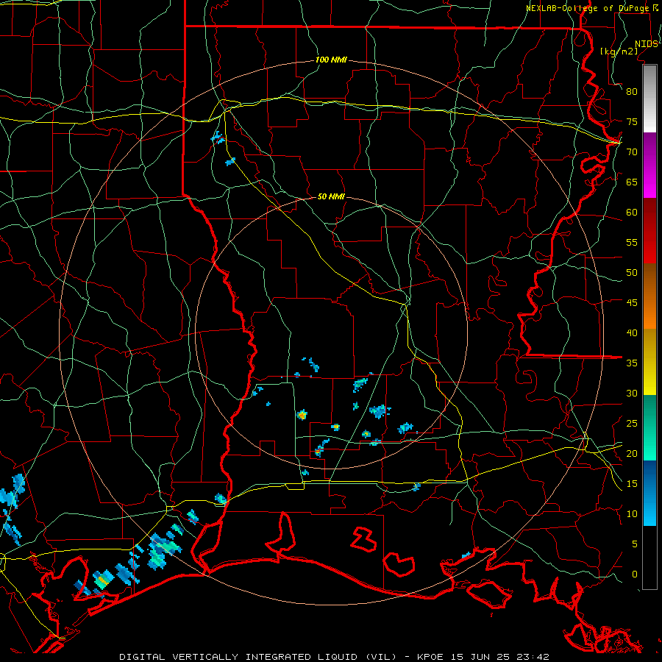Click the scale value "30"
Screen dimensions: 662x662
pyautogui.click(x=632, y=393)
